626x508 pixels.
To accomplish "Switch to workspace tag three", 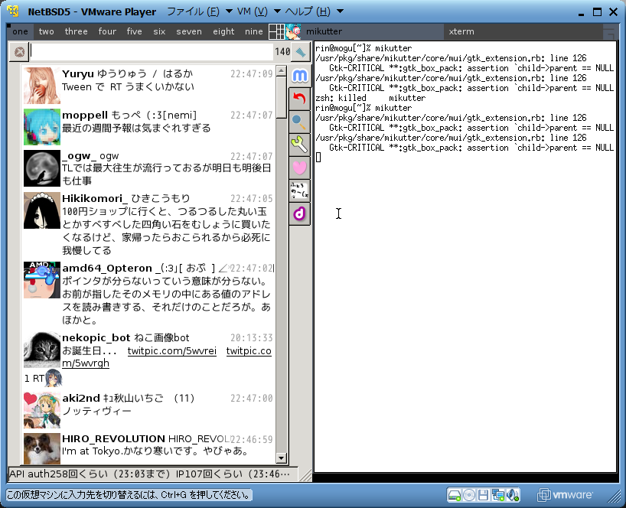I will 77,31.
